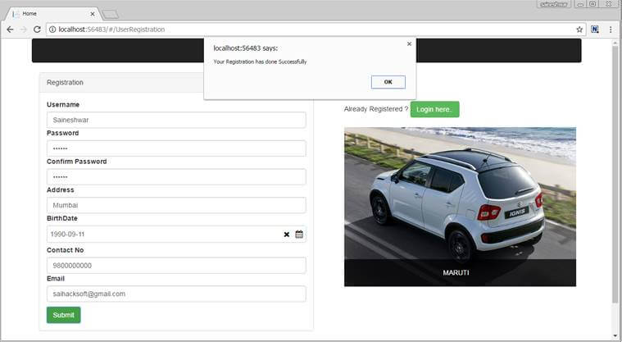Viewport: 622px width, 342px height.
Task: Focus the Contact No field
Action: [x=176, y=266]
